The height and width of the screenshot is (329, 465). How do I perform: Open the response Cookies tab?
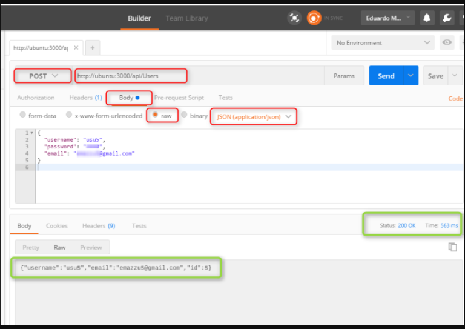coord(57,226)
